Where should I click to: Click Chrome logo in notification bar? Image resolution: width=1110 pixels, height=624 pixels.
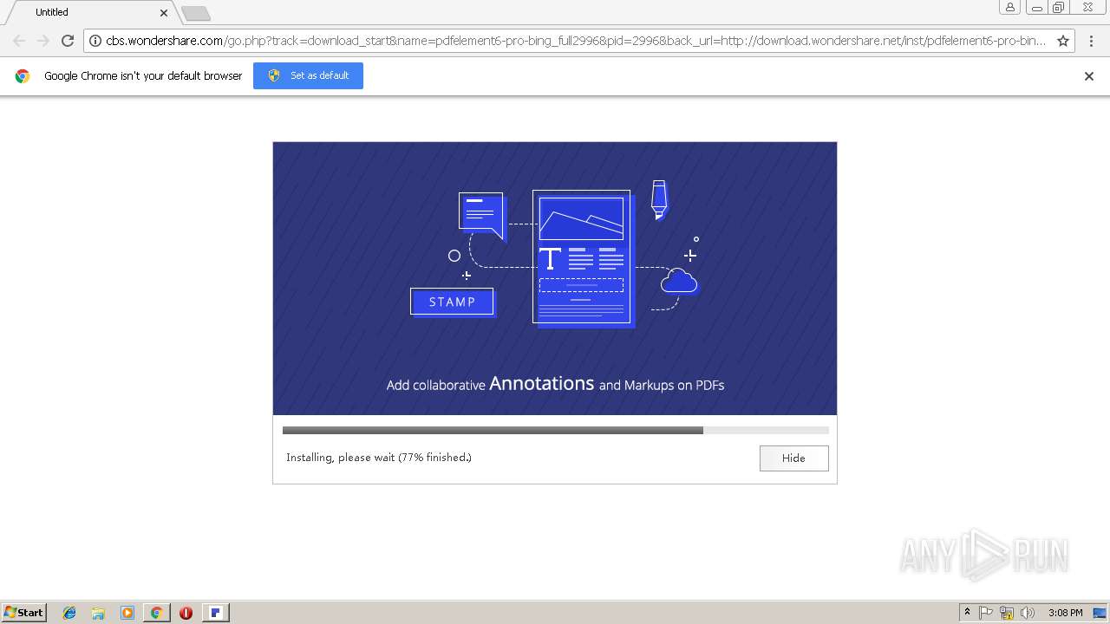coord(23,76)
